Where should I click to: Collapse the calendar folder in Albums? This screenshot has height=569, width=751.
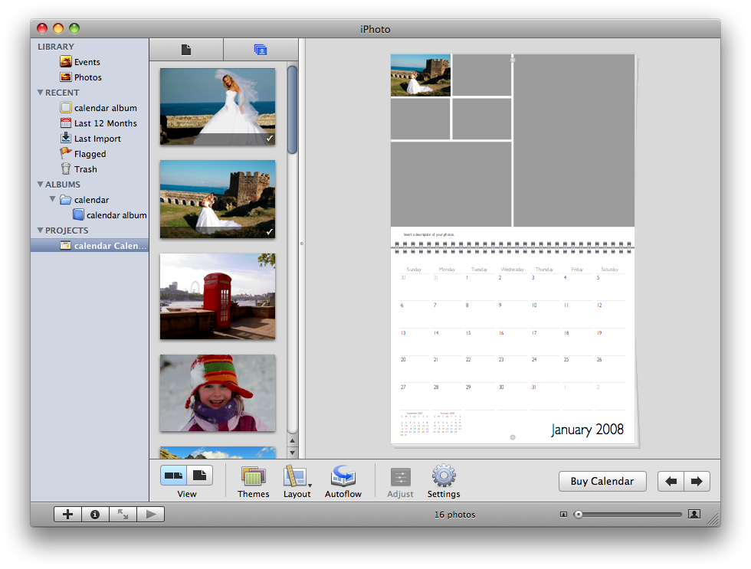53,200
